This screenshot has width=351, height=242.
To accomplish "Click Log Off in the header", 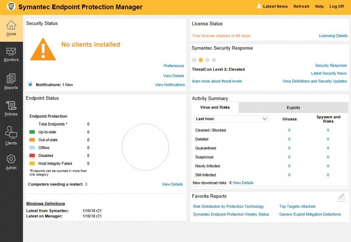I will click(x=336, y=6).
